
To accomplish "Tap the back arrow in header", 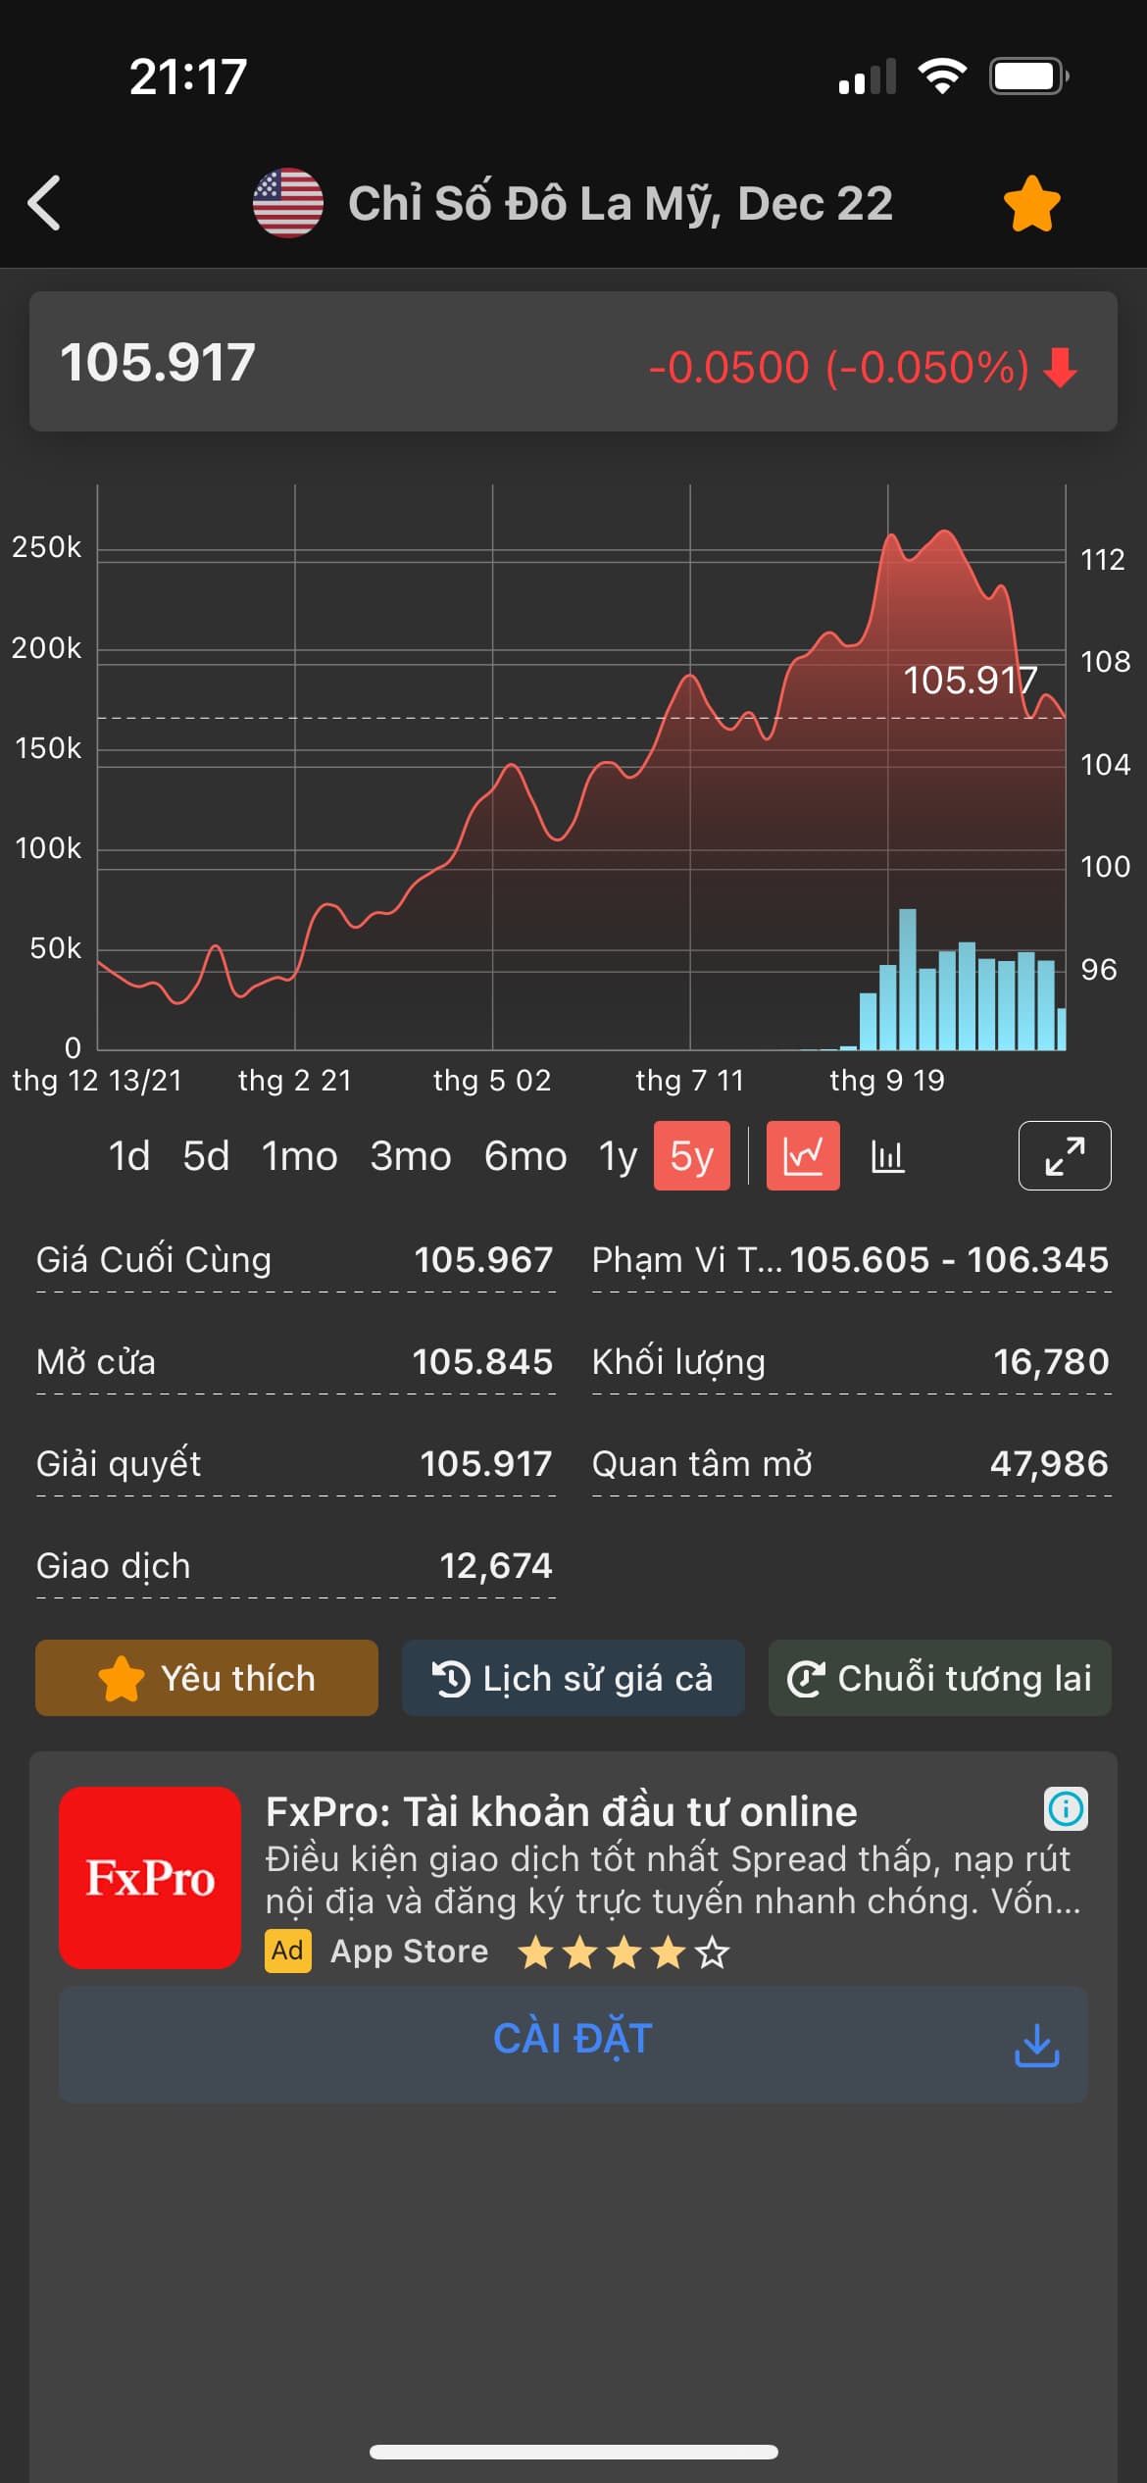I will (x=45, y=203).
